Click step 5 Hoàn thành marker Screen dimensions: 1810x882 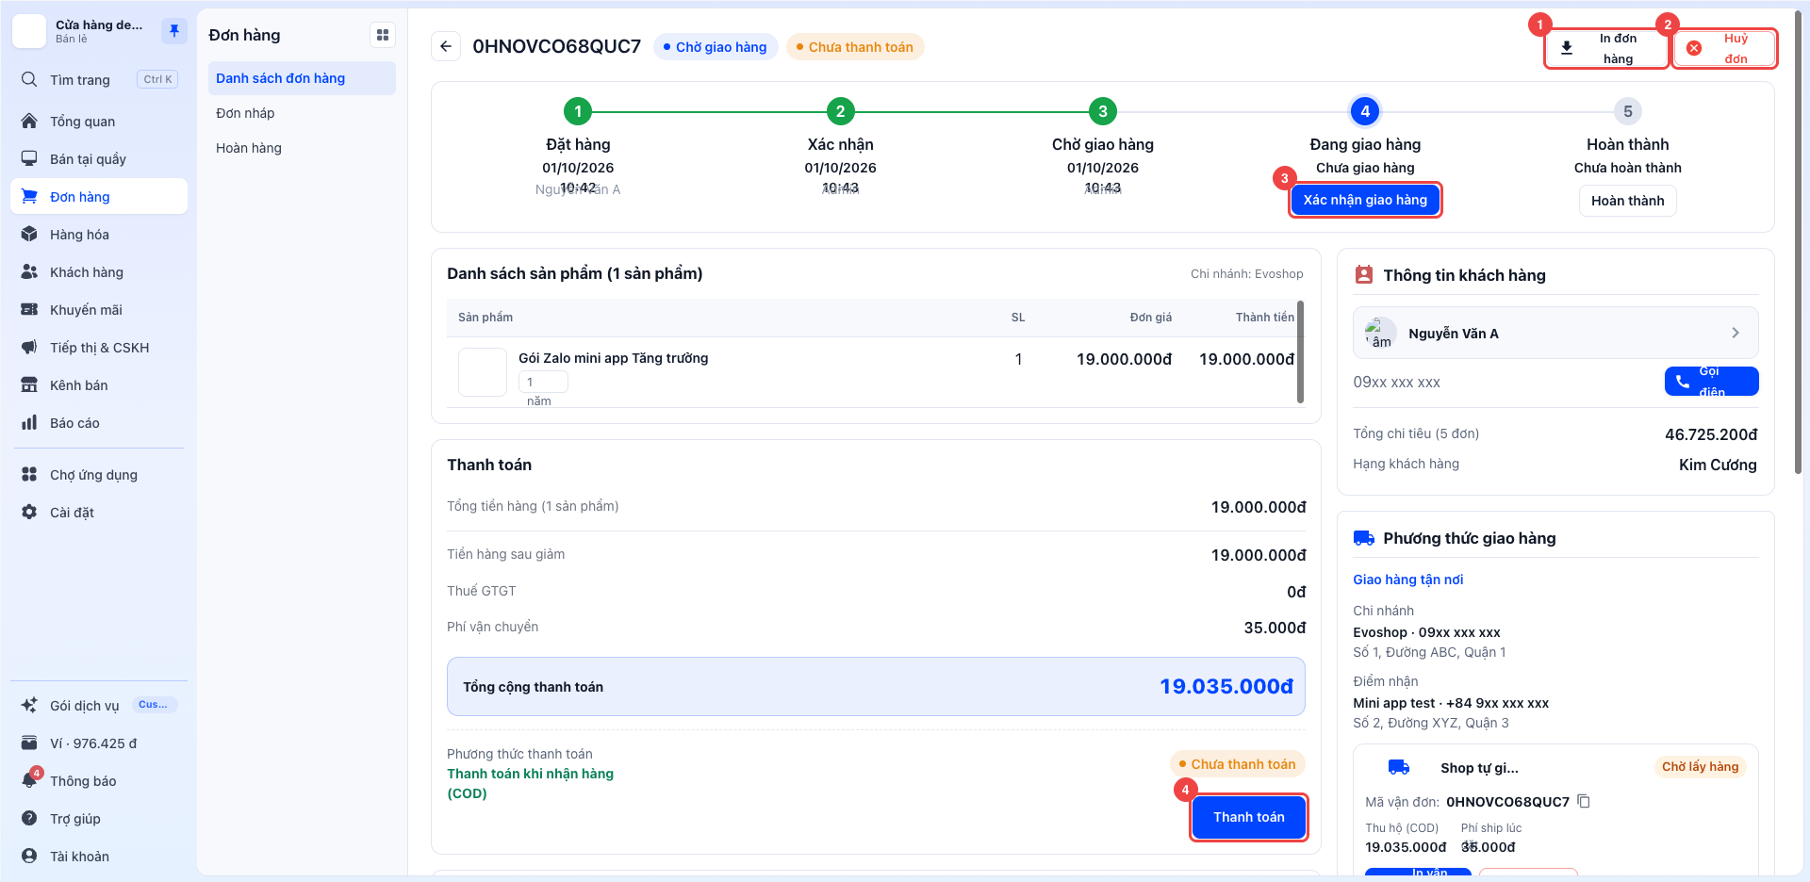(1627, 111)
